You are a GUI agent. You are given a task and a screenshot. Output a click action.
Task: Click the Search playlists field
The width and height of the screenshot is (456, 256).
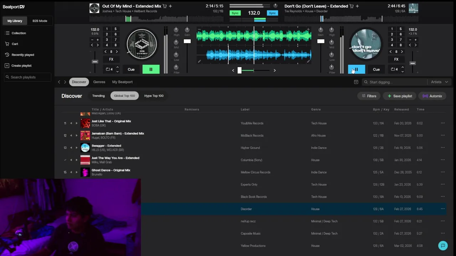coord(27,77)
